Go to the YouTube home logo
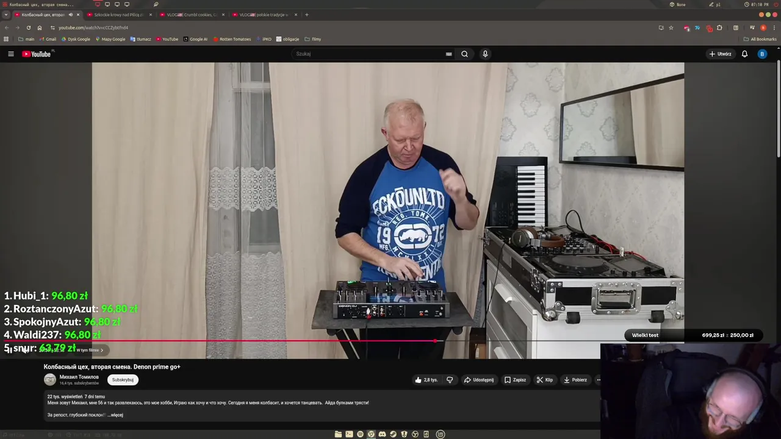Viewport: 781px width, 439px height. coord(37,54)
